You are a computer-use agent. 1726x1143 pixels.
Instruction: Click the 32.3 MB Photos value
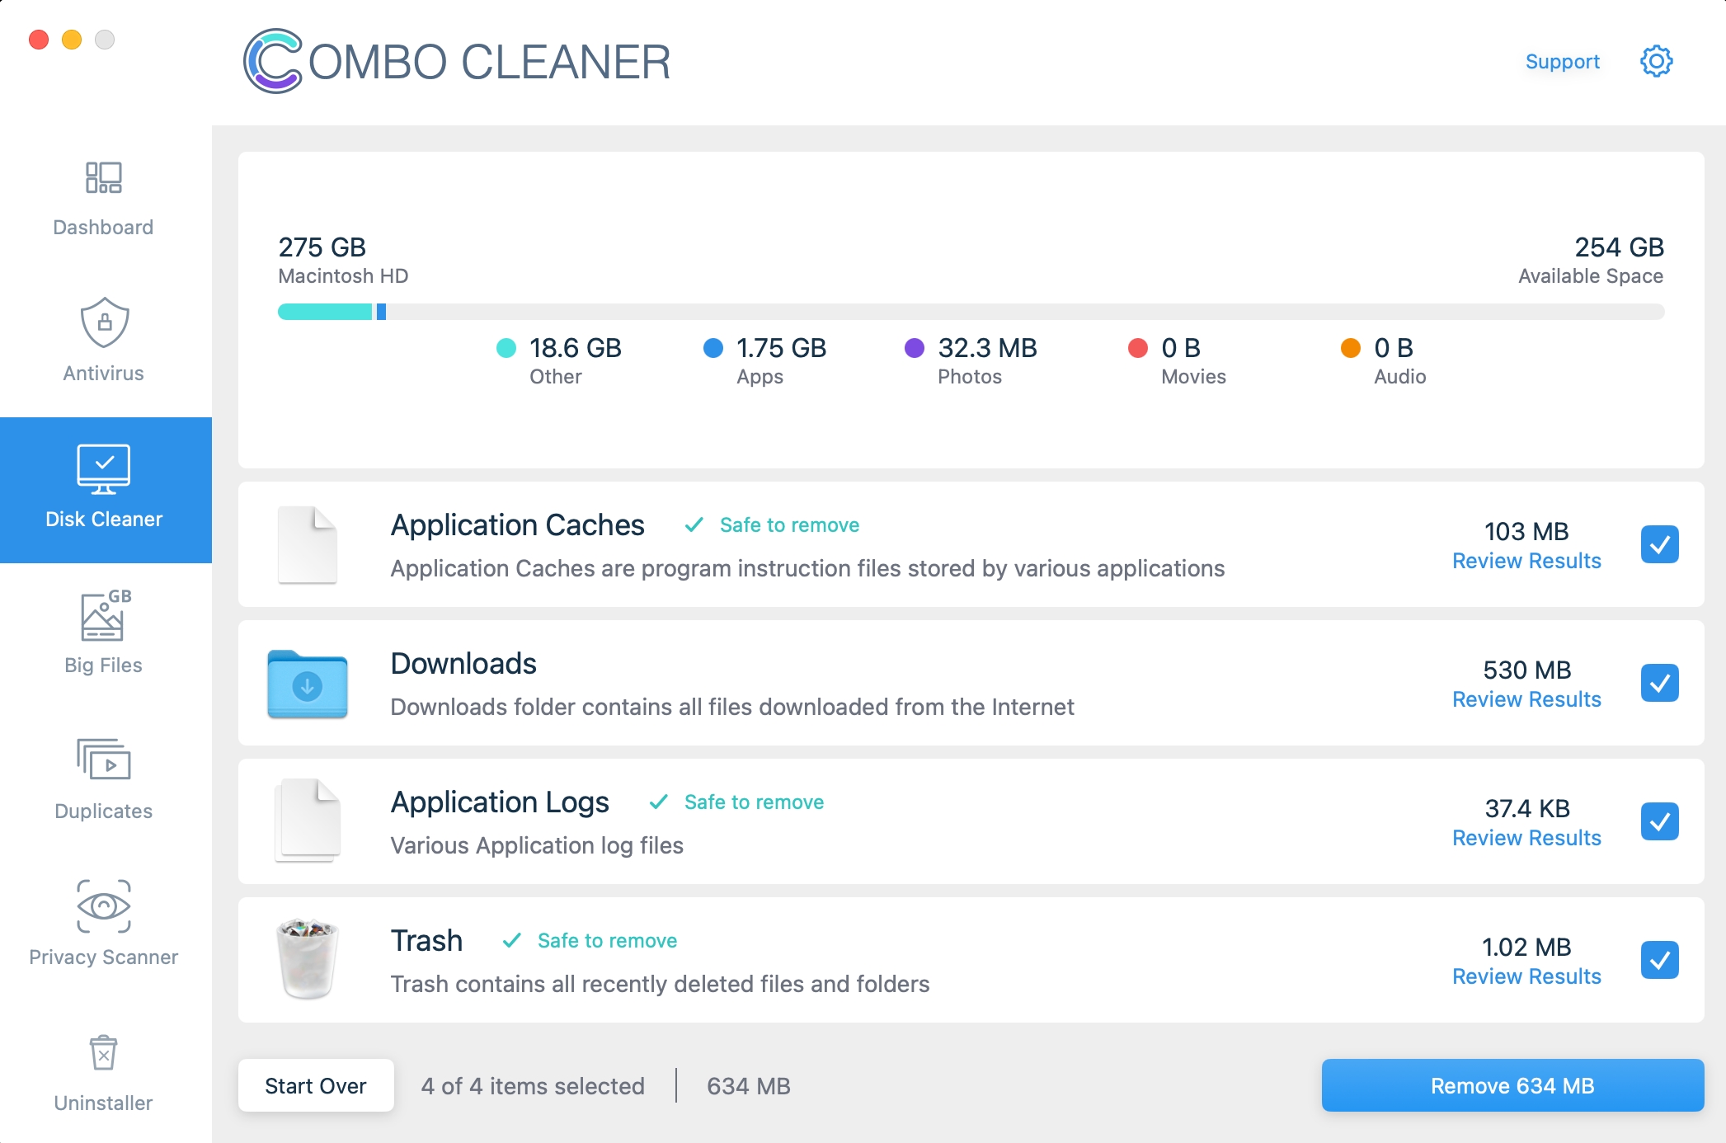click(x=987, y=348)
